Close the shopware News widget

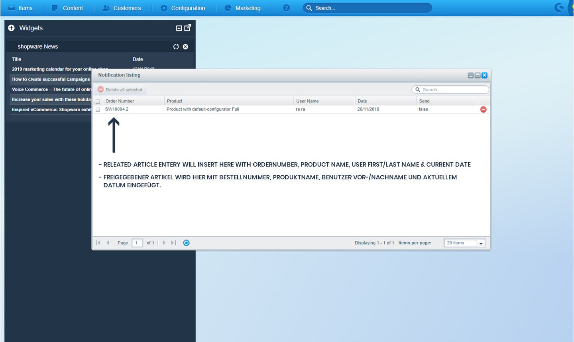coord(185,47)
